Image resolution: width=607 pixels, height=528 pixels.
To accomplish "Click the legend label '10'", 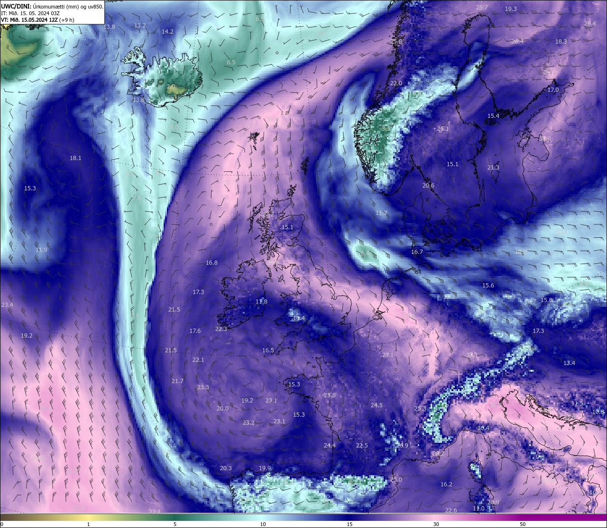I will 262,524.
